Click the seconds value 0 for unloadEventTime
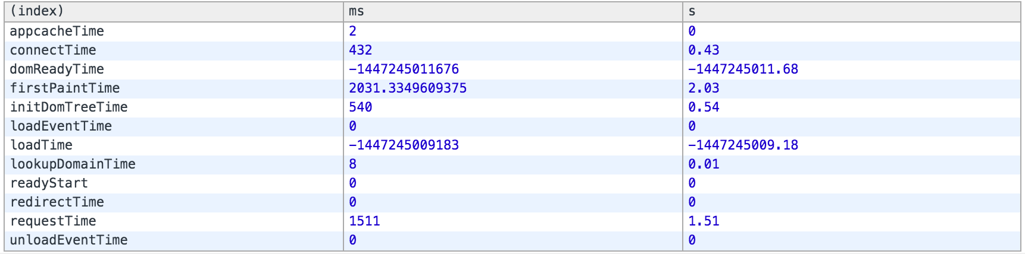 [692, 240]
